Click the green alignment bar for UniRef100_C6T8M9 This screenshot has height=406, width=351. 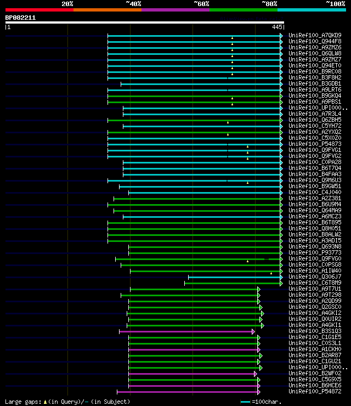coord(233,284)
